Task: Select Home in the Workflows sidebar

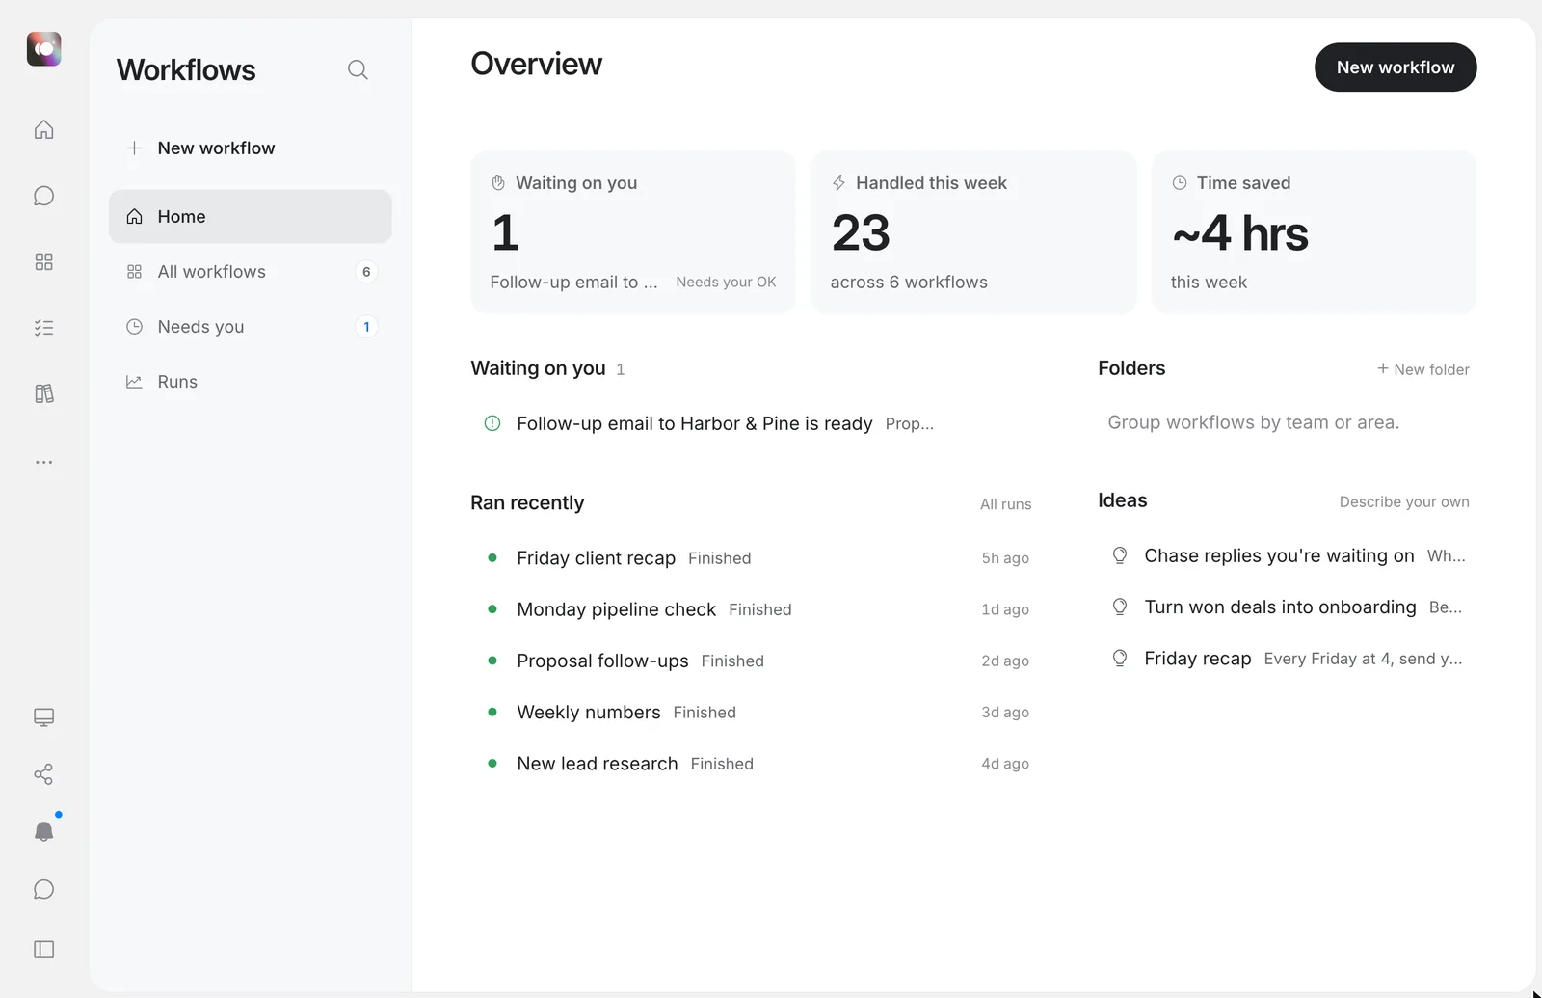Action: coord(251,216)
